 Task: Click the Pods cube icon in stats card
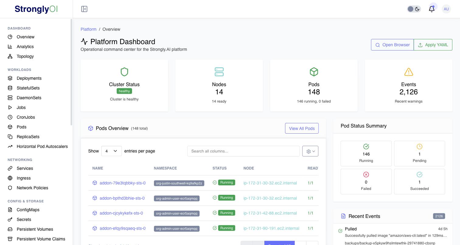pos(314,72)
